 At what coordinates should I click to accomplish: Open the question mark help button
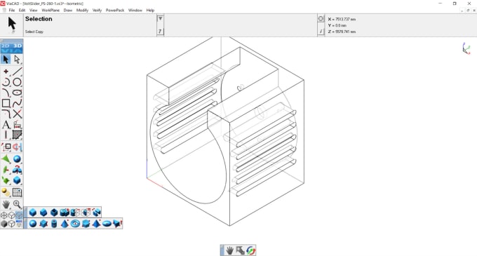[160, 32]
